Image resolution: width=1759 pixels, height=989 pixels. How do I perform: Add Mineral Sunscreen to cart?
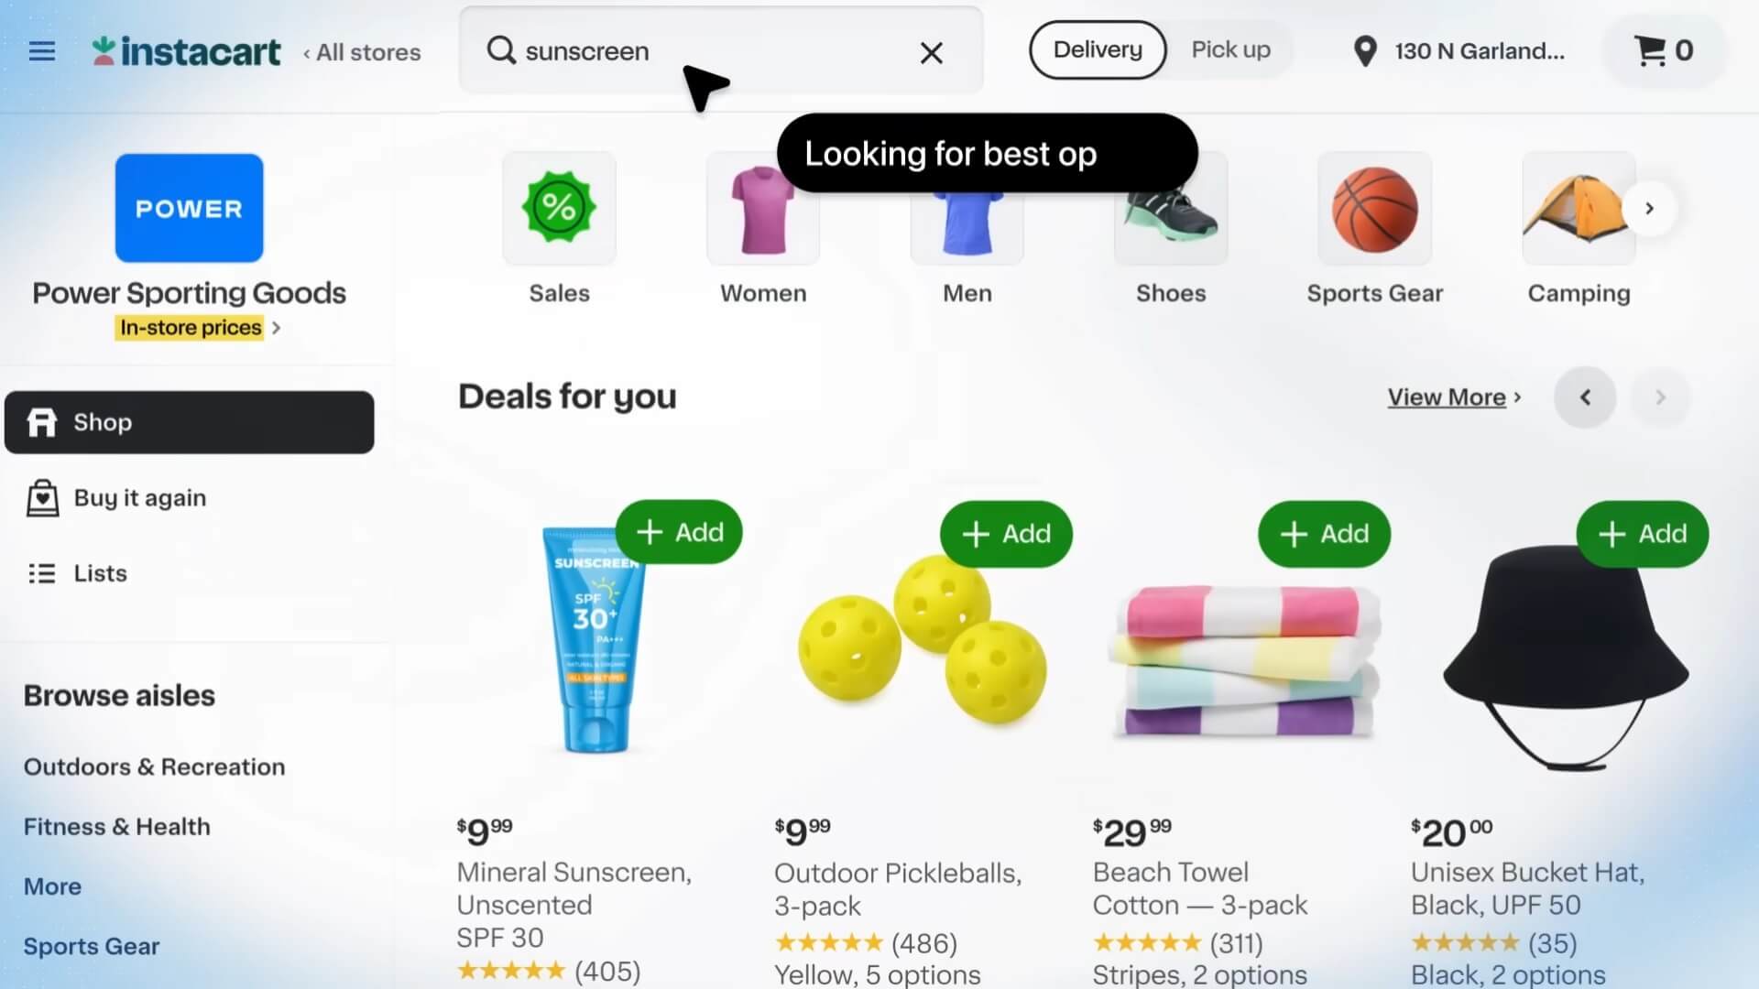679,532
